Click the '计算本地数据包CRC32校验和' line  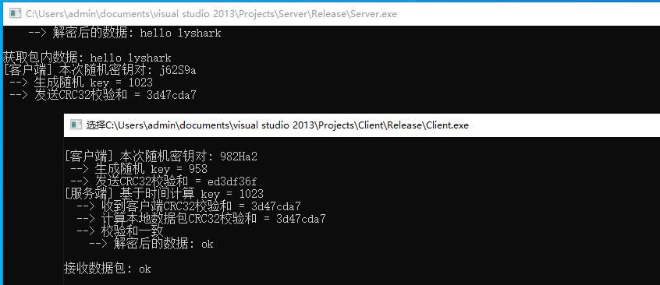[x=201, y=219]
